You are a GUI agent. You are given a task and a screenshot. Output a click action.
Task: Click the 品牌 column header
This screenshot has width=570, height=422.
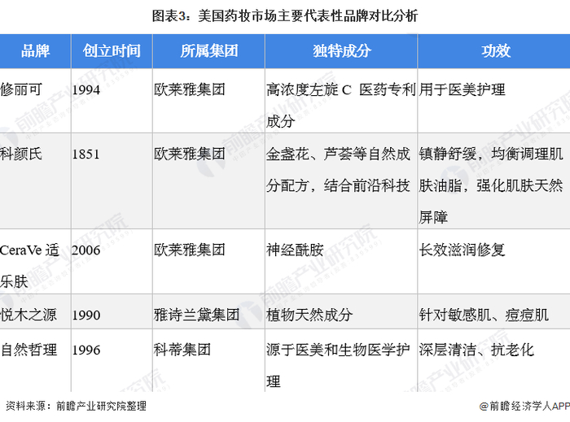35,51
